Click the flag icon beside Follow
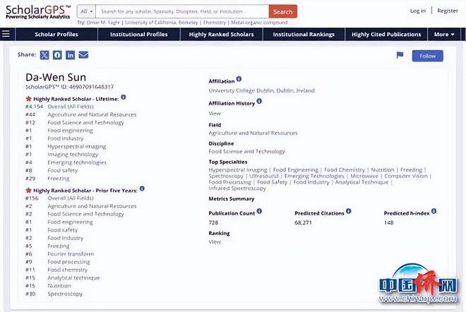The height and width of the screenshot is (312, 466). click(x=400, y=55)
